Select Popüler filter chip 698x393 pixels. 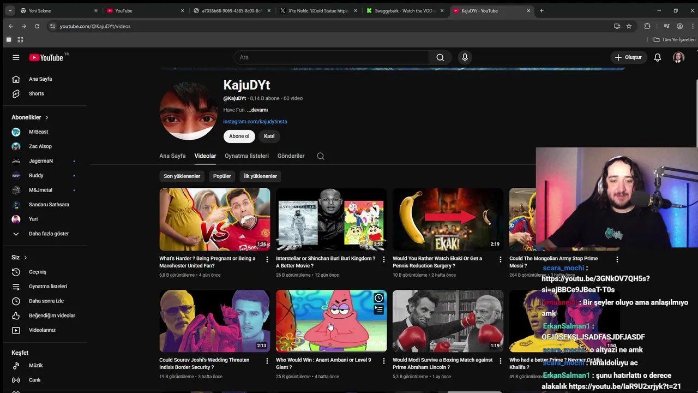(x=222, y=176)
